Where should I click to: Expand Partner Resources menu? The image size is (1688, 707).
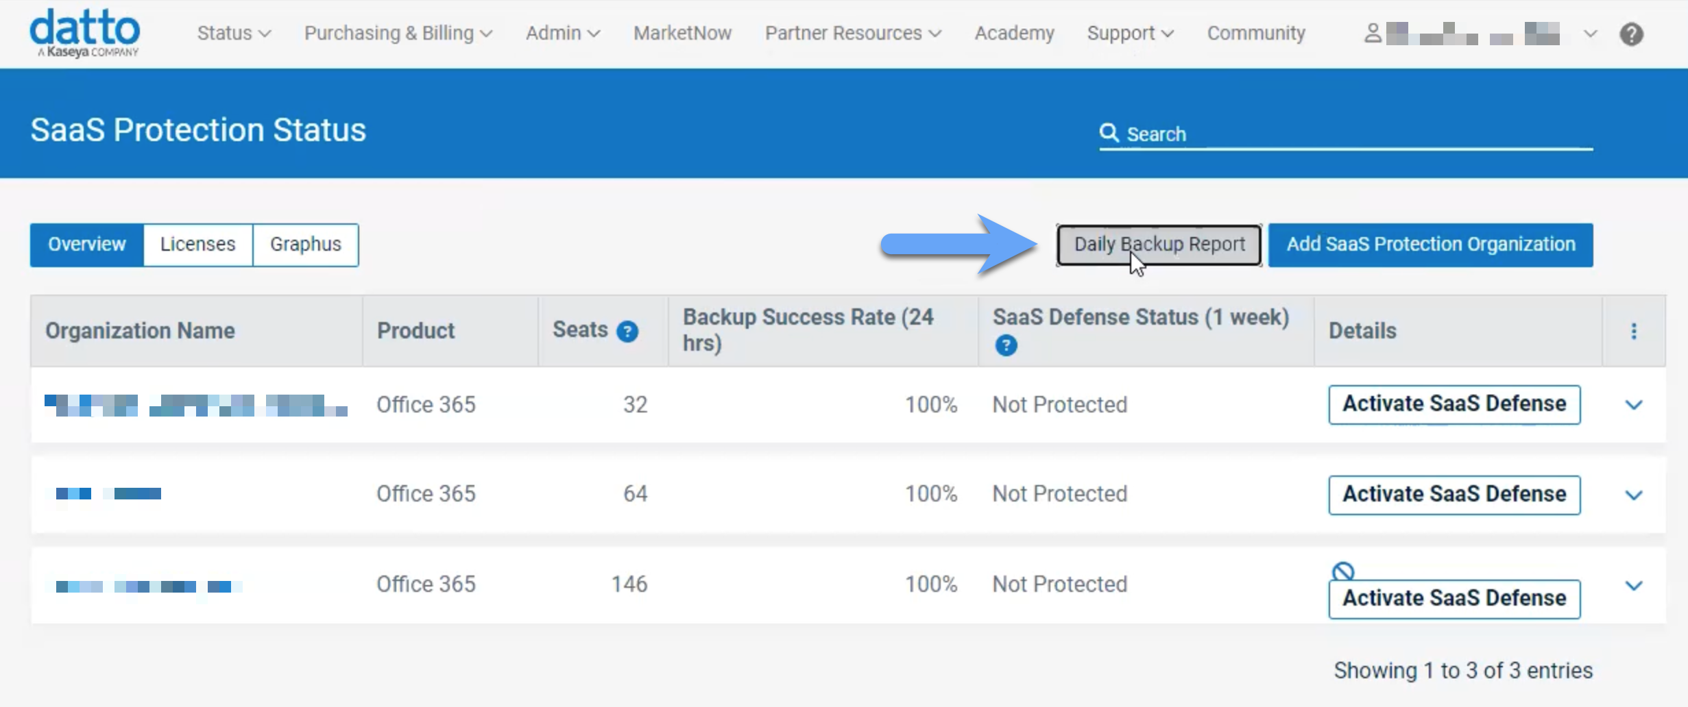click(x=853, y=33)
